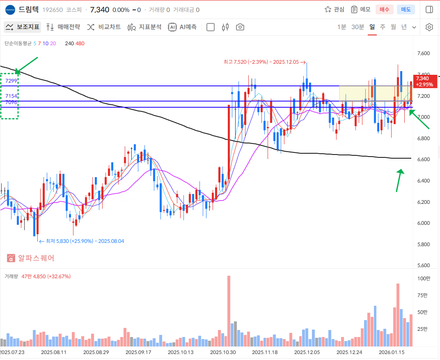
Task: Take a chart snapshot with camera icon
Action: tap(240, 27)
